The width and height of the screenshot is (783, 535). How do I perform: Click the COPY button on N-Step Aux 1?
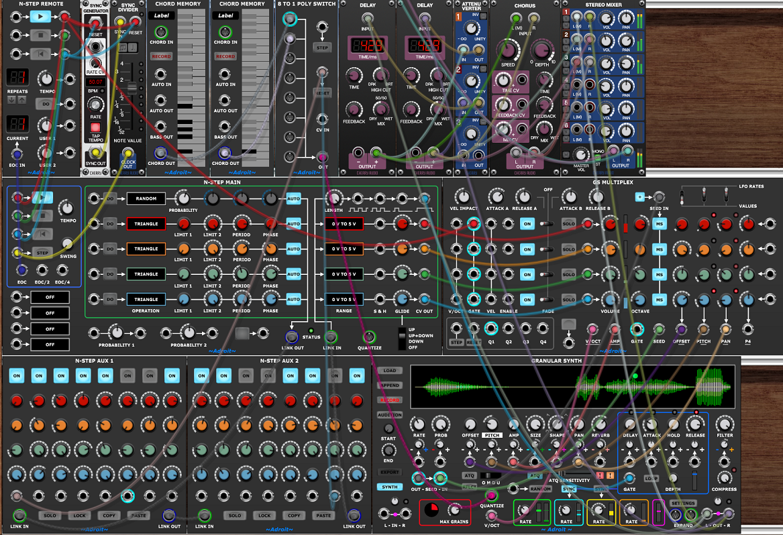[109, 515]
